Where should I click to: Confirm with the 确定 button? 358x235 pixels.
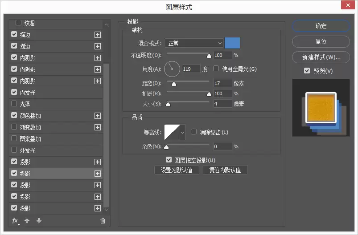[321, 26]
